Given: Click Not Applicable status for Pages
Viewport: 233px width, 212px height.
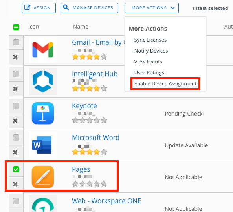Looking at the screenshot, I should point(183,177).
